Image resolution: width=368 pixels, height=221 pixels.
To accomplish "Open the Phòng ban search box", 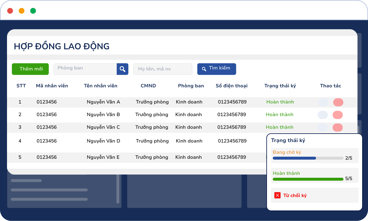I will pyautogui.click(x=85, y=69).
